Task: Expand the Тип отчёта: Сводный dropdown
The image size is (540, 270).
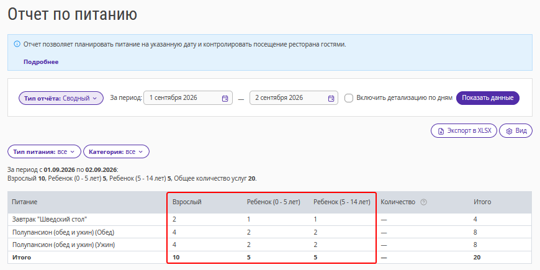Action: point(61,98)
